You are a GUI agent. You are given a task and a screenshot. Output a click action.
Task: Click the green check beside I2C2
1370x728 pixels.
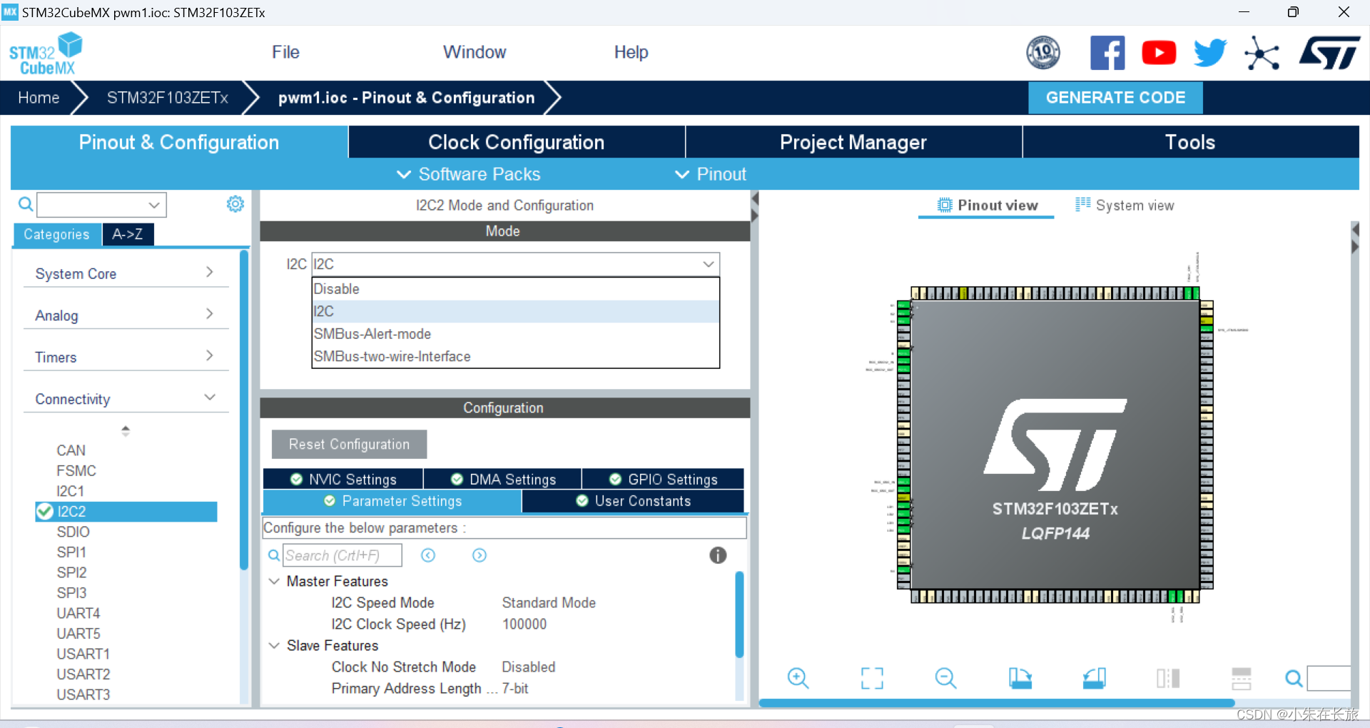click(x=45, y=511)
